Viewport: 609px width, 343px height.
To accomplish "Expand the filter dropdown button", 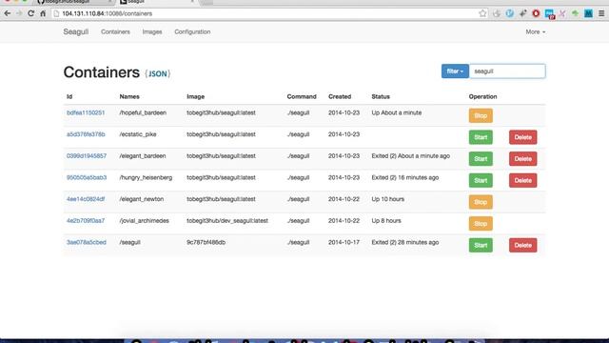I will click(x=455, y=71).
